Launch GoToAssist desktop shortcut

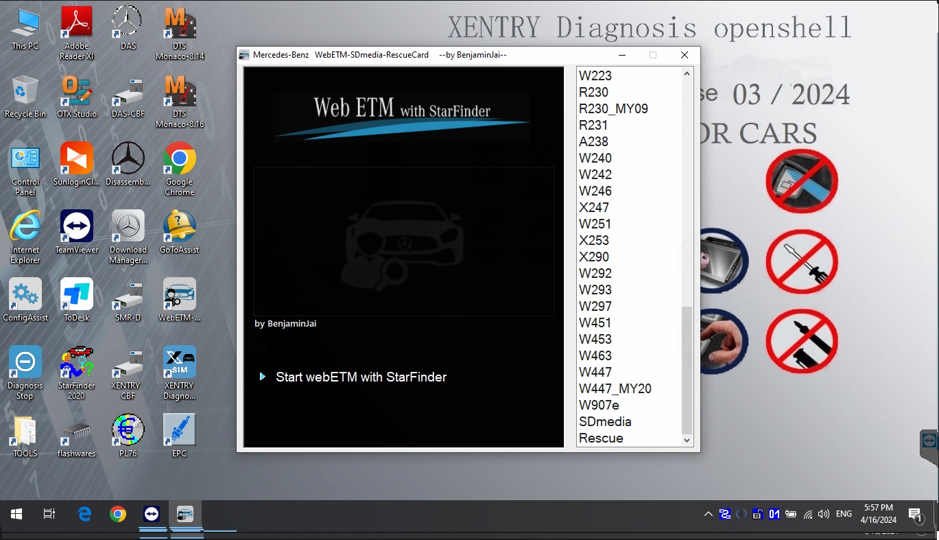tap(180, 232)
